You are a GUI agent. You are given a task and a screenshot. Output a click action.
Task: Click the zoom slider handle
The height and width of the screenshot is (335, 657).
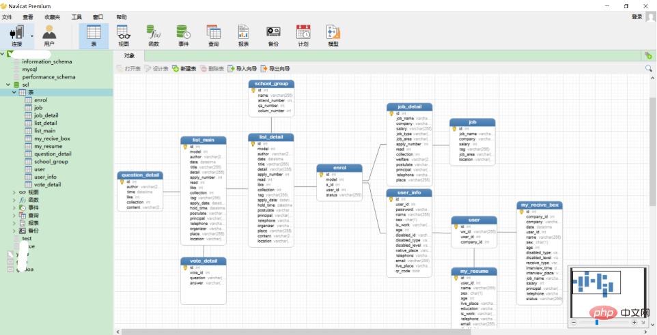(597, 323)
